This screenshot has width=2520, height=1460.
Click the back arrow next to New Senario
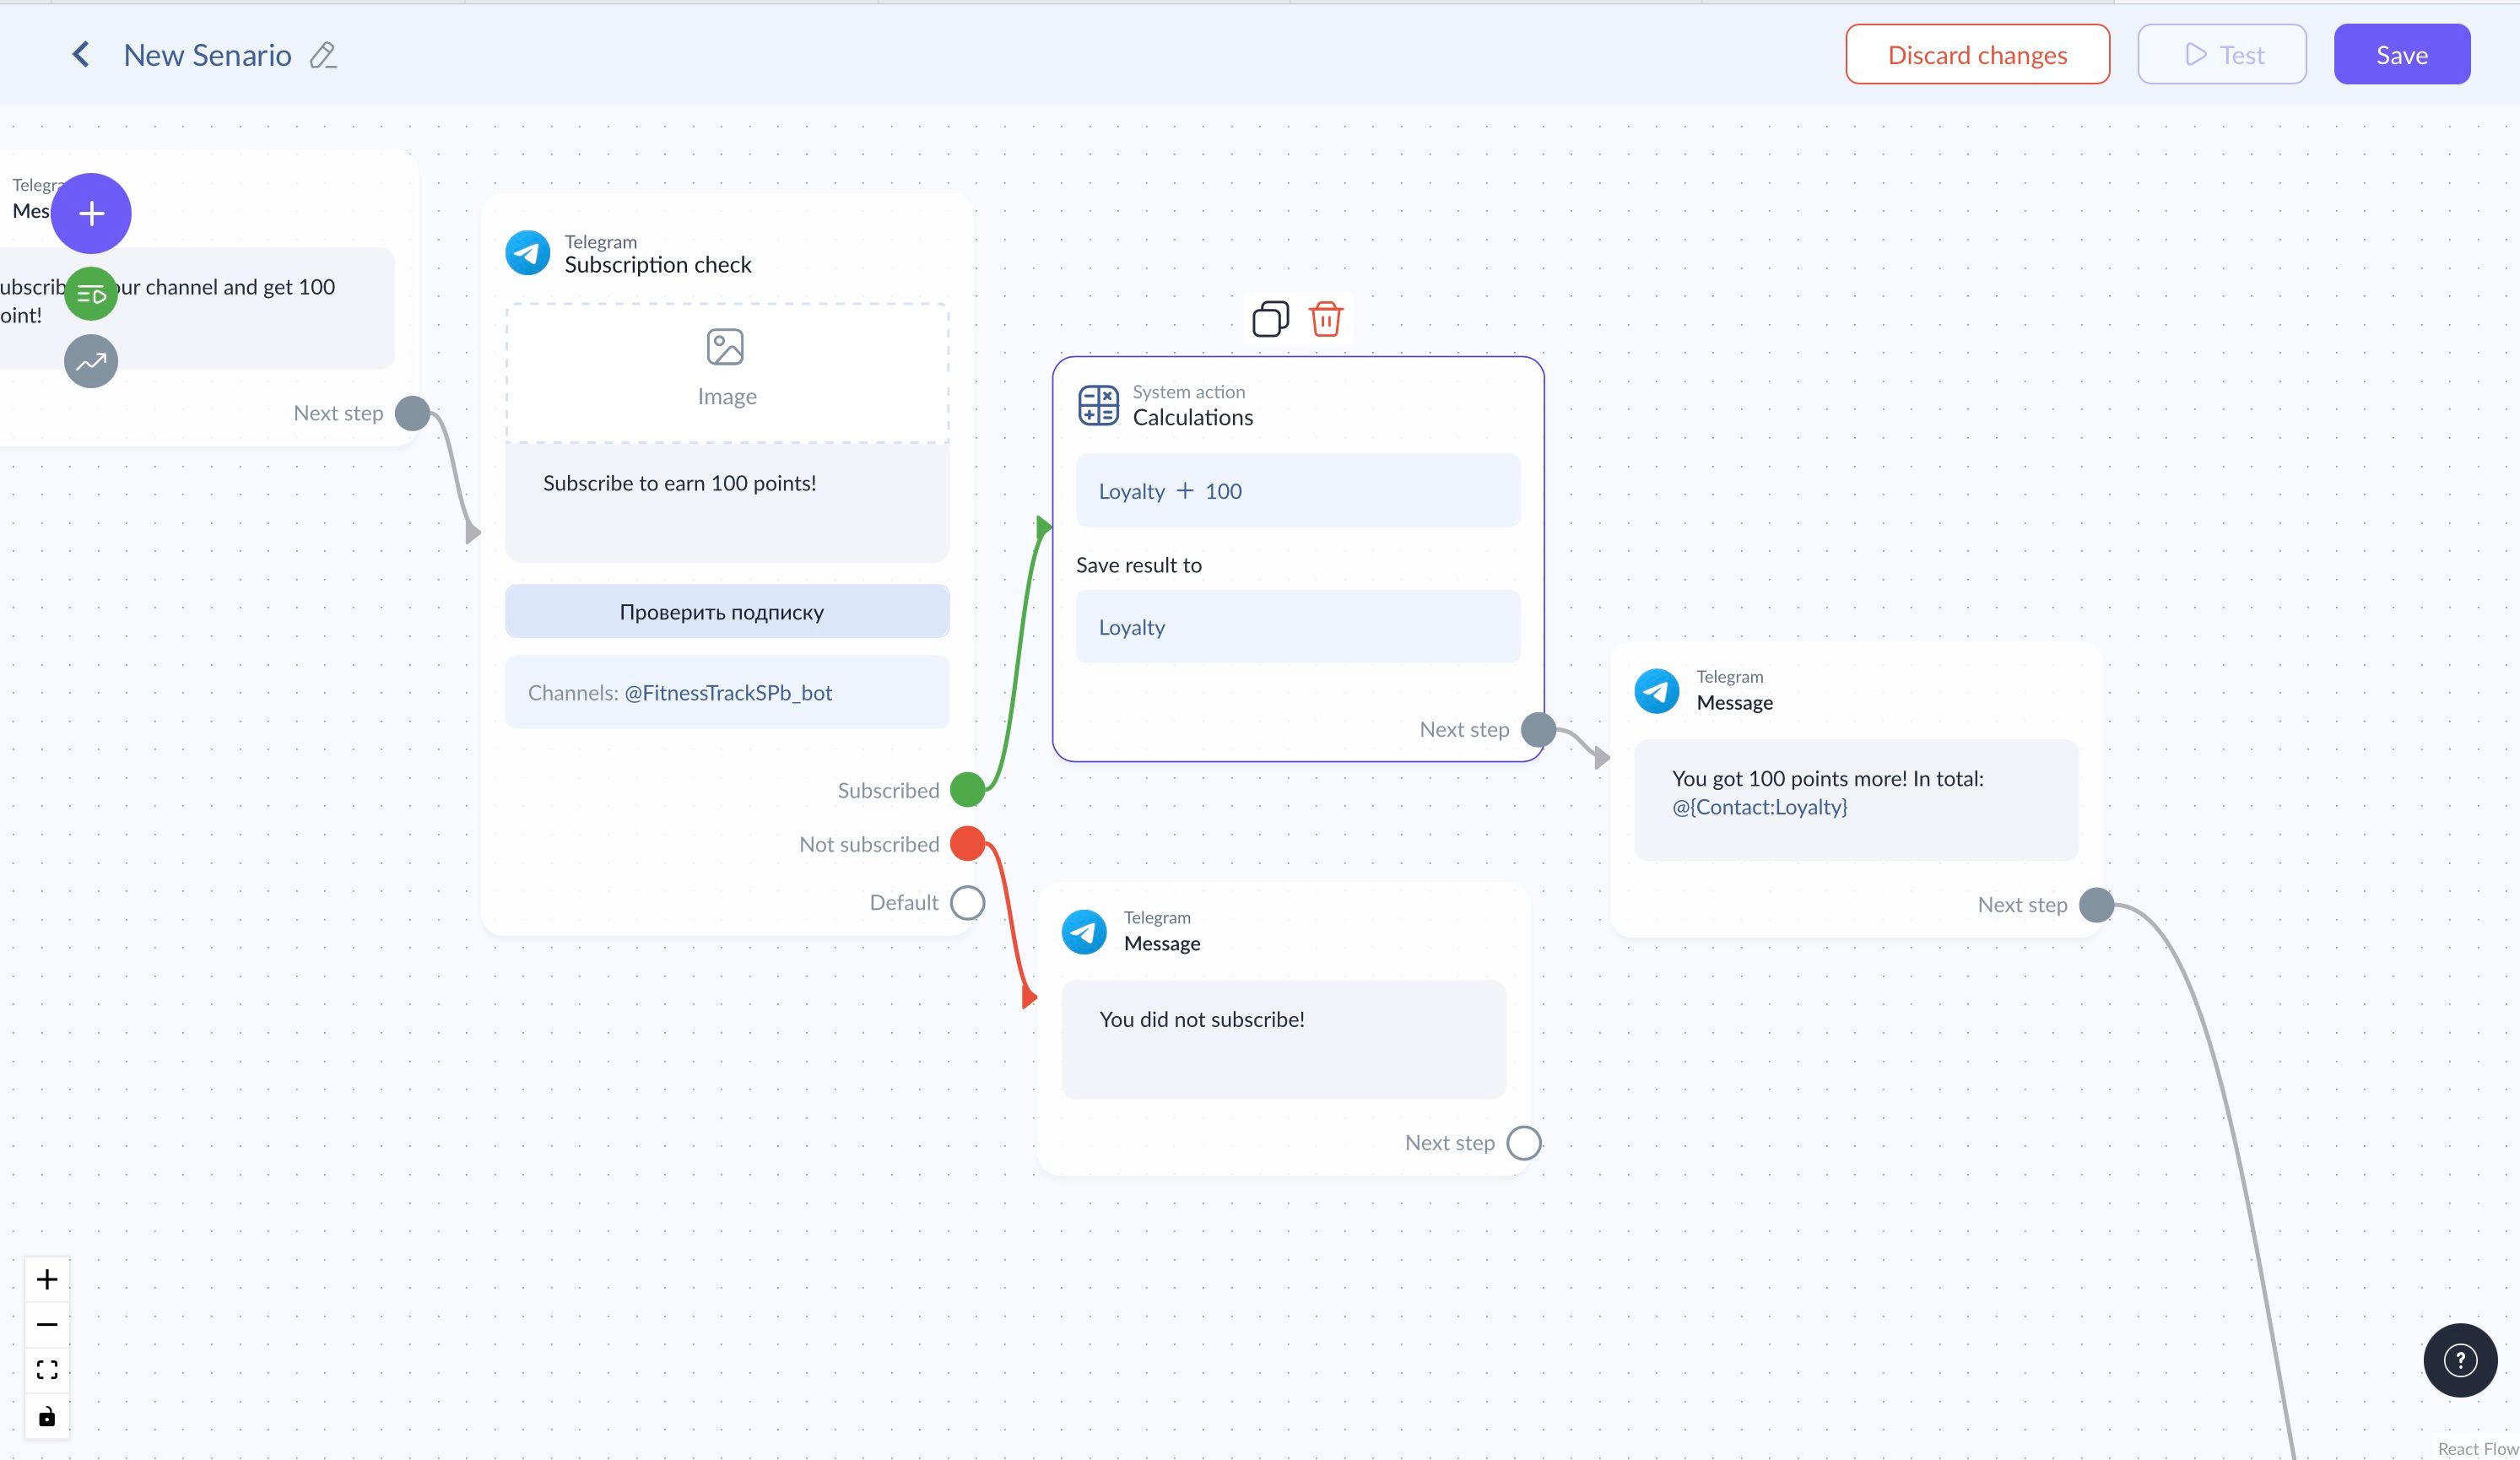[x=81, y=54]
